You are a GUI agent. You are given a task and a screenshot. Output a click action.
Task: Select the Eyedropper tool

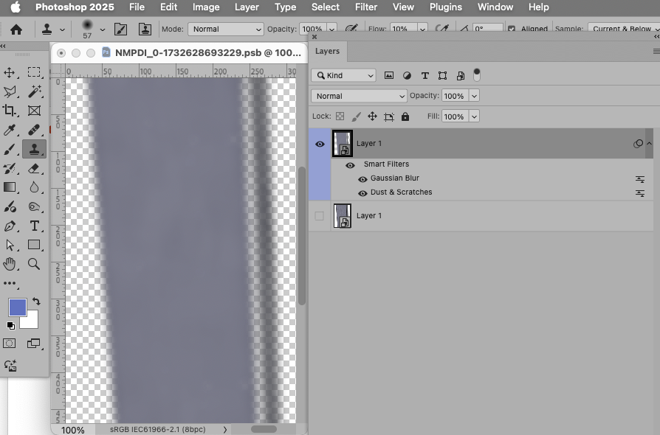[x=10, y=130]
